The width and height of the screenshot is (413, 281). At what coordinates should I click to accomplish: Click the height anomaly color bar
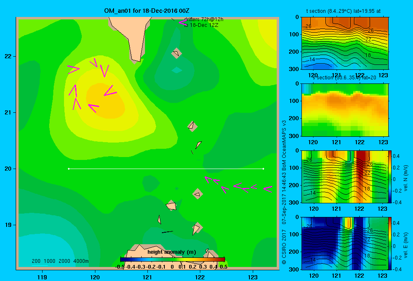pyautogui.click(x=173, y=260)
